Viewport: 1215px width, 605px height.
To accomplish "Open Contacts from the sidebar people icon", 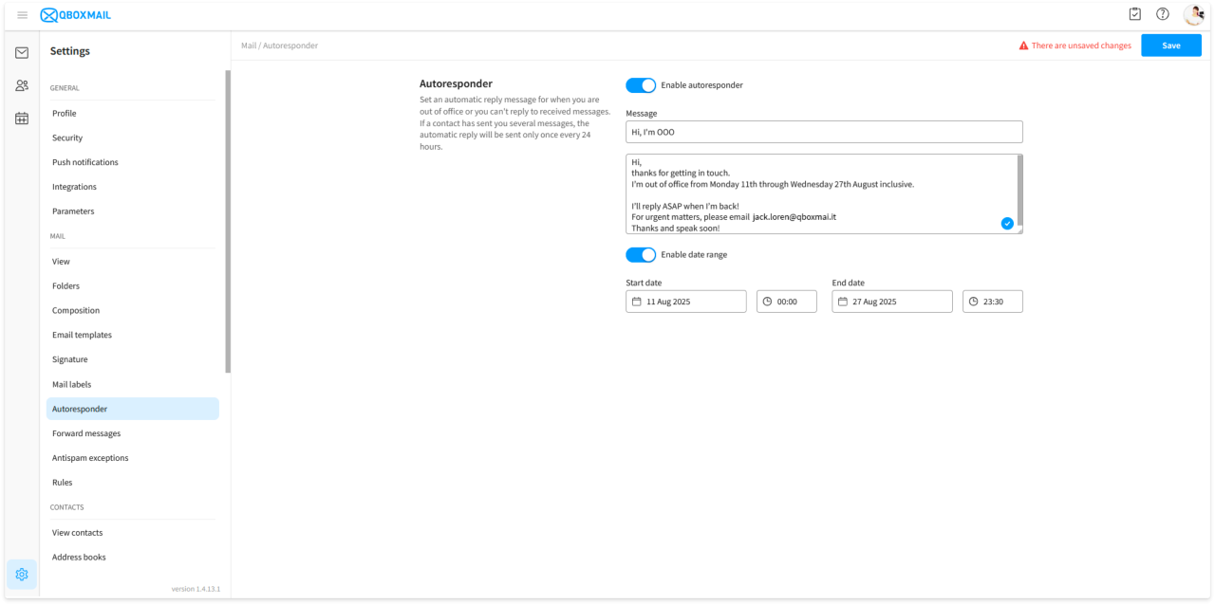I will [x=22, y=85].
